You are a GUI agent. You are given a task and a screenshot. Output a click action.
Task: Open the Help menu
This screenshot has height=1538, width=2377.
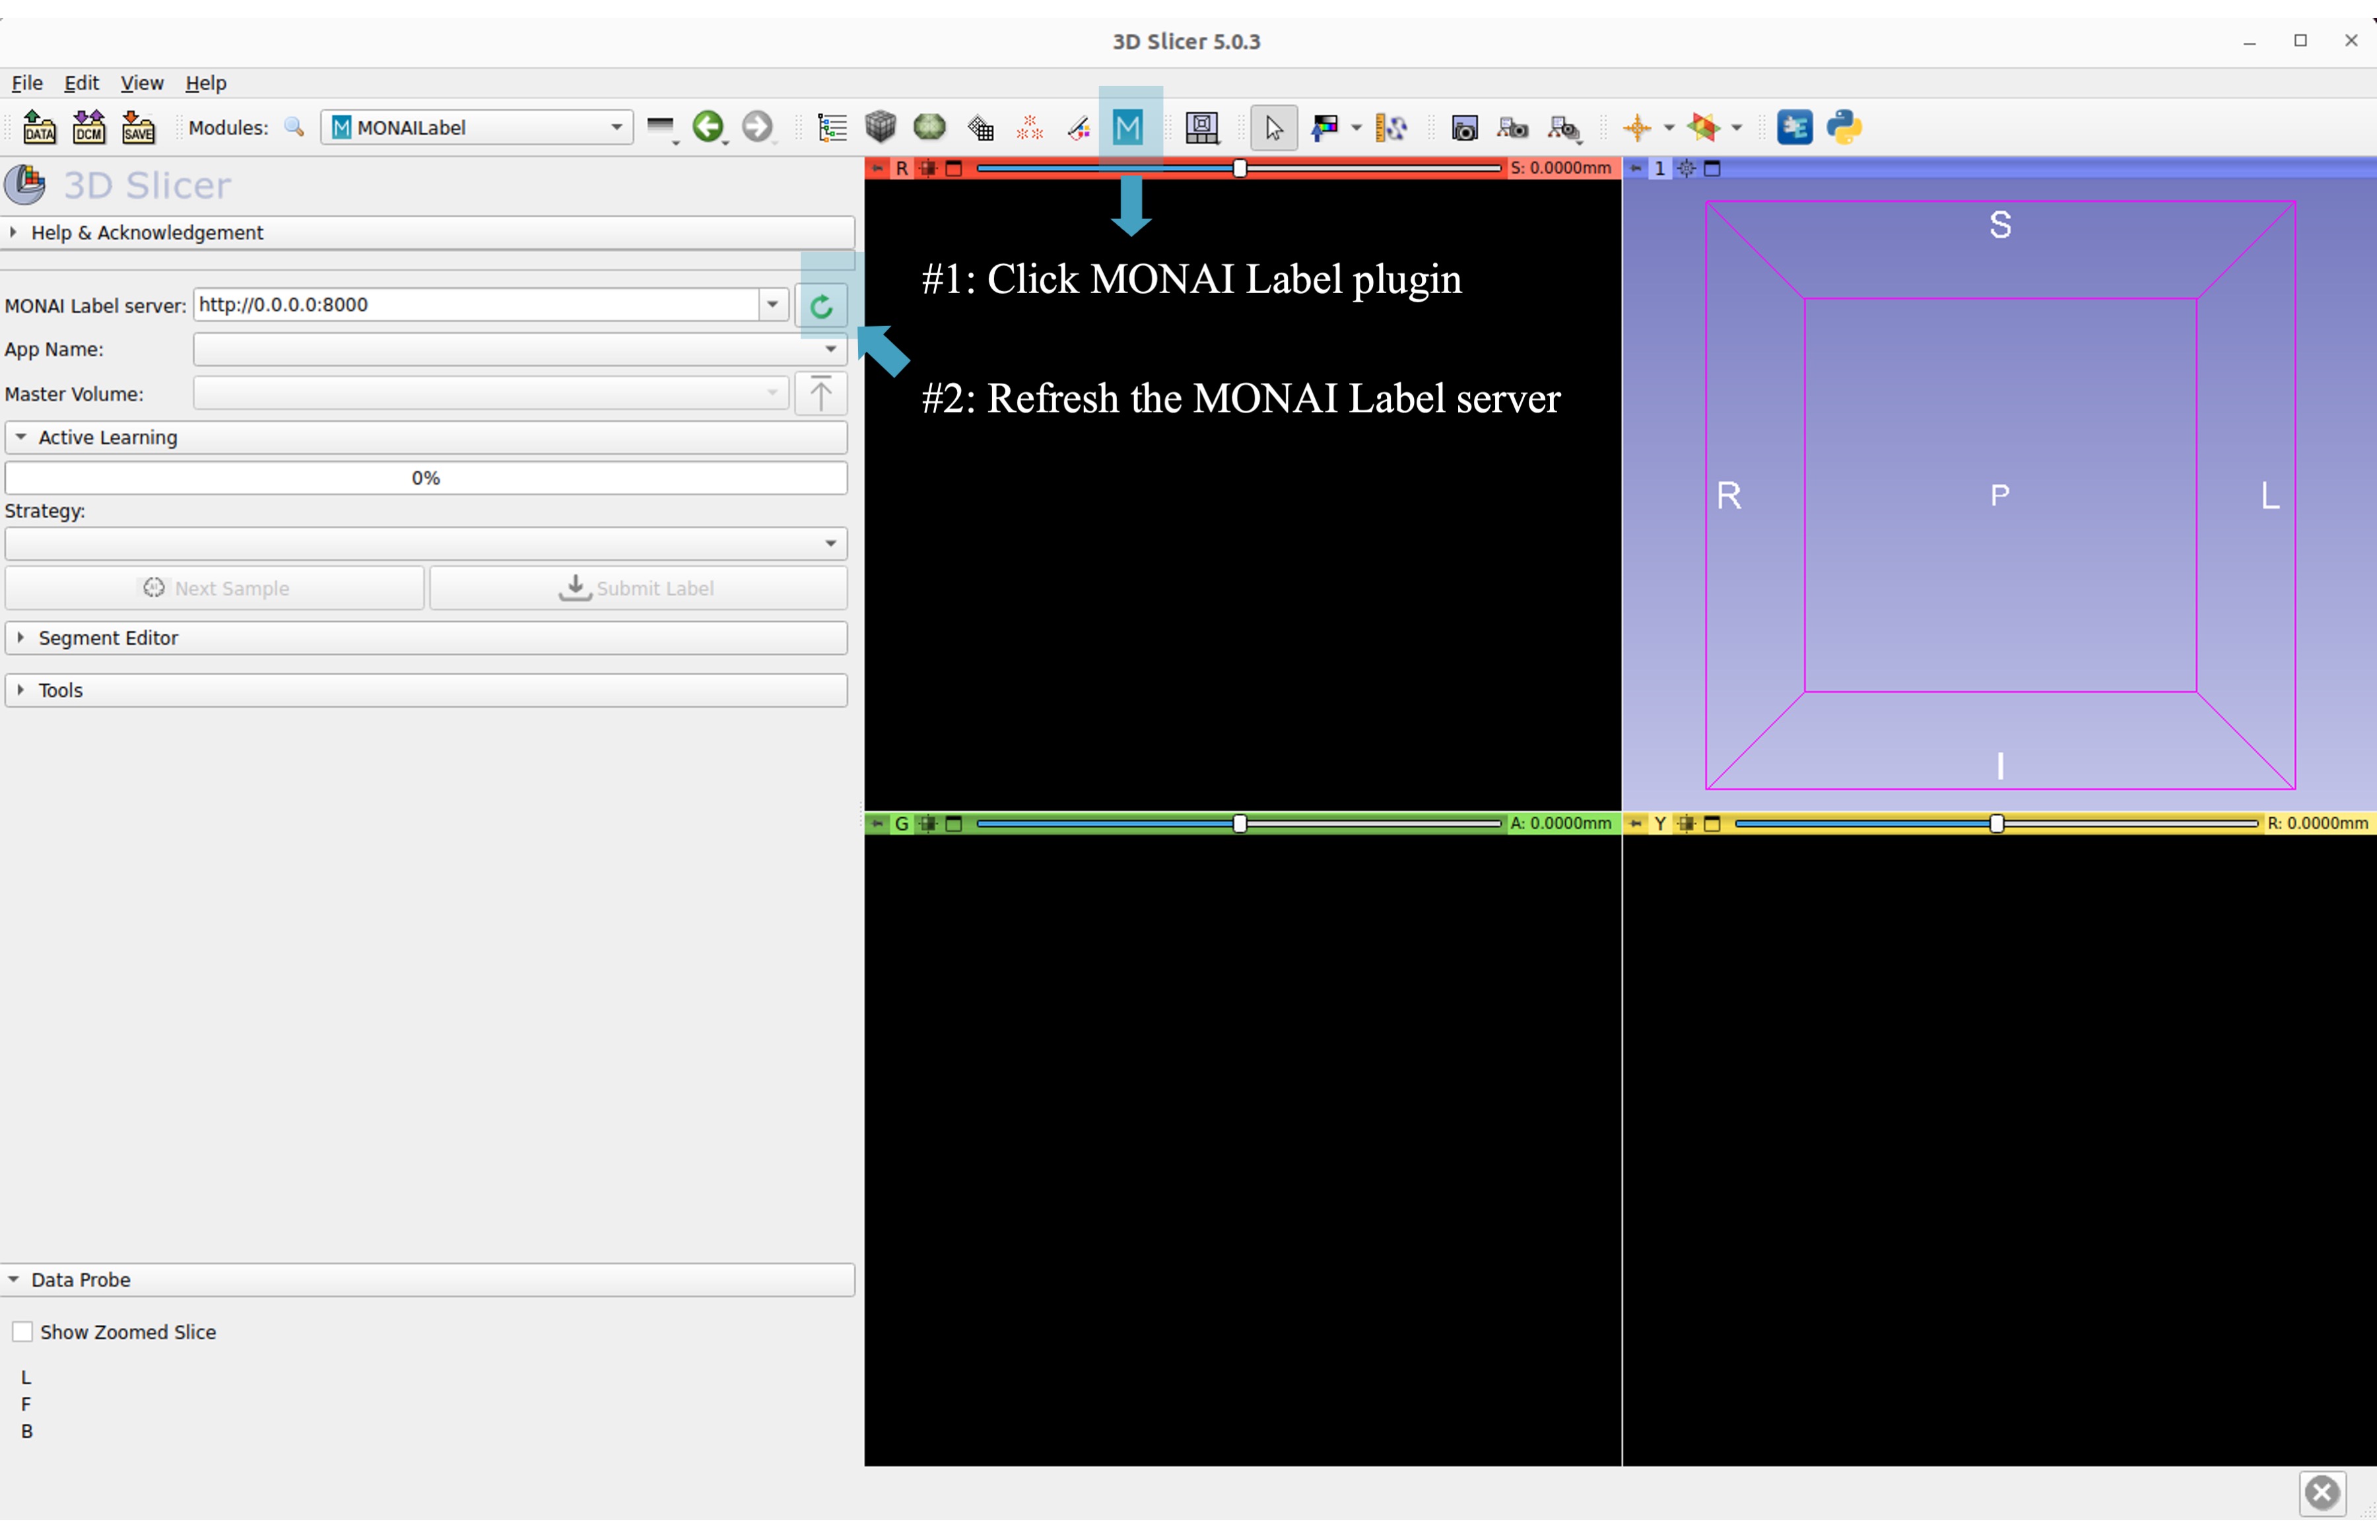pyautogui.click(x=206, y=83)
